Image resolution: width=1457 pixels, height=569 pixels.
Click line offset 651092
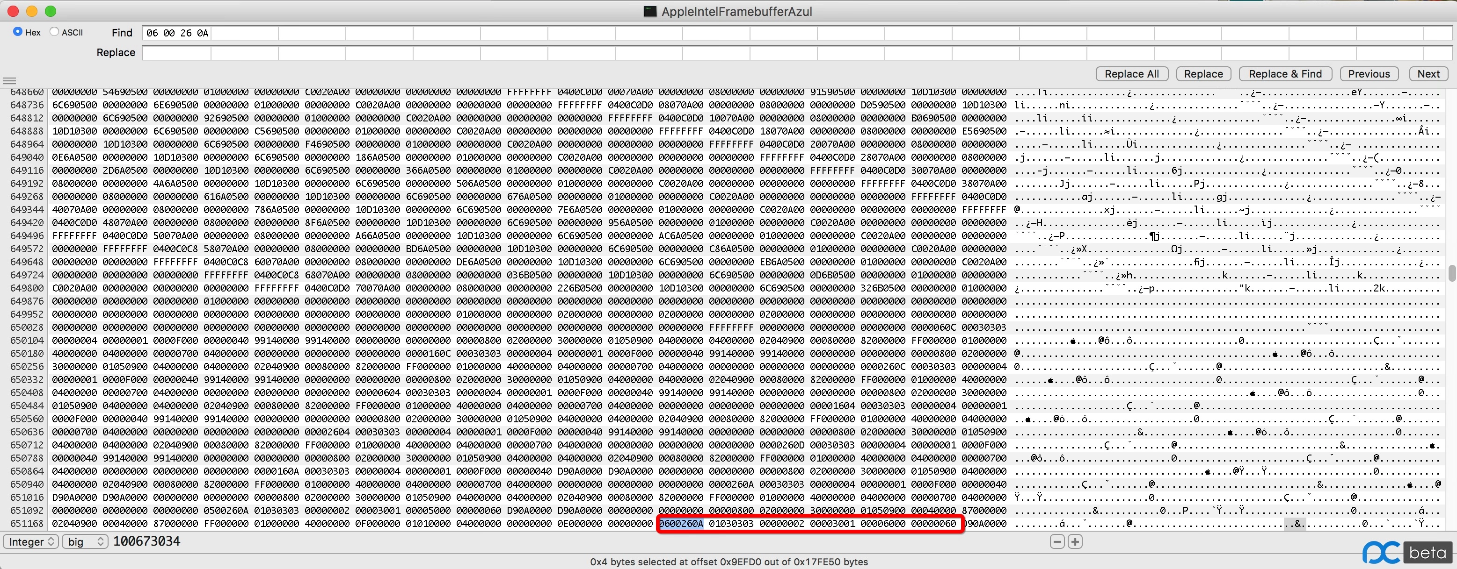[x=27, y=510]
